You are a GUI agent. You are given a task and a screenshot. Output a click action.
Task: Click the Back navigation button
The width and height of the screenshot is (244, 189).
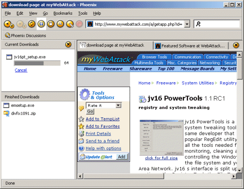8,24
